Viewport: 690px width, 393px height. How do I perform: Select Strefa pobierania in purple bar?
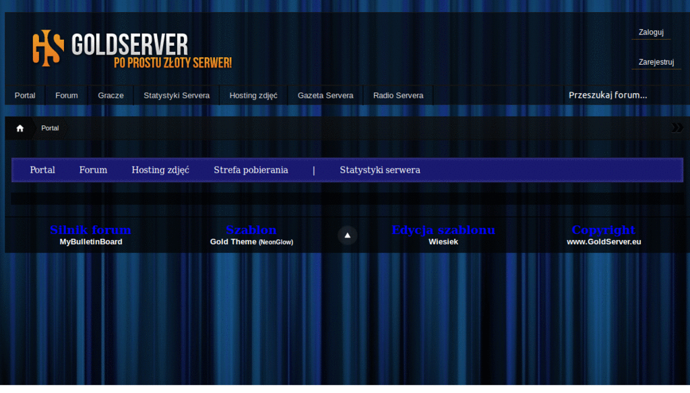click(x=251, y=170)
